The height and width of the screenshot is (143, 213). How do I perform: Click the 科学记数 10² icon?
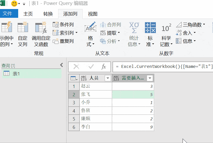pos(166,28)
